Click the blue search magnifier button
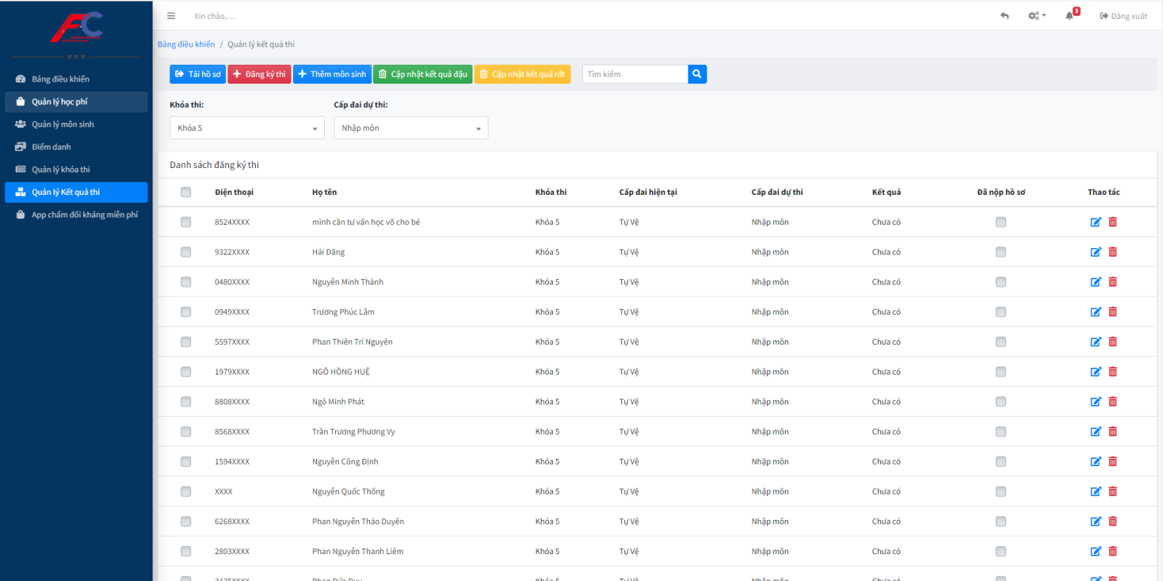Screen dimensions: 1163x581 (x=697, y=74)
